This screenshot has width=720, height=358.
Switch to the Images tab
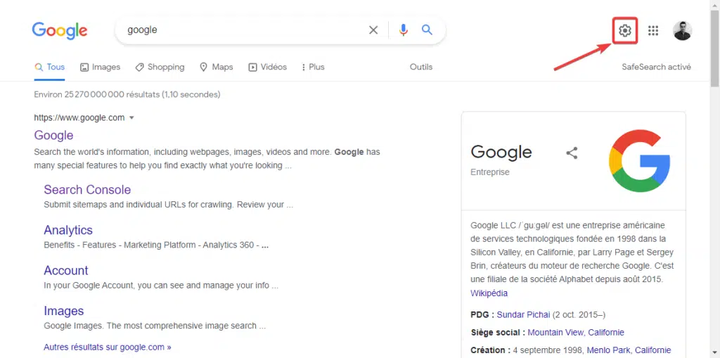(x=100, y=67)
